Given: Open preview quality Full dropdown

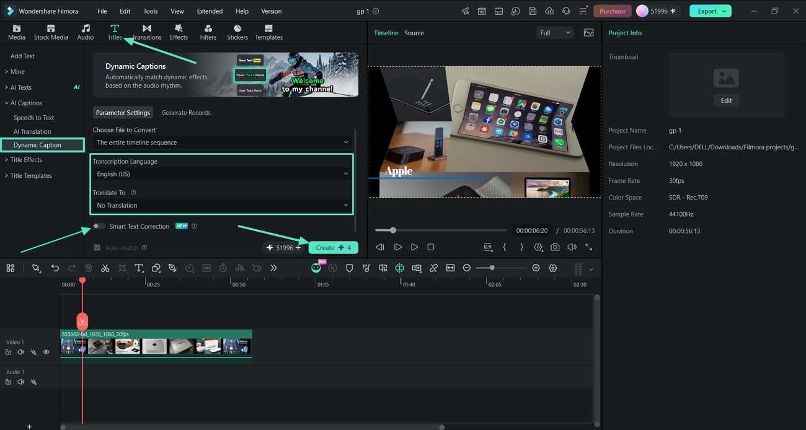Looking at the screenshot, I should [x=554, y=33].
